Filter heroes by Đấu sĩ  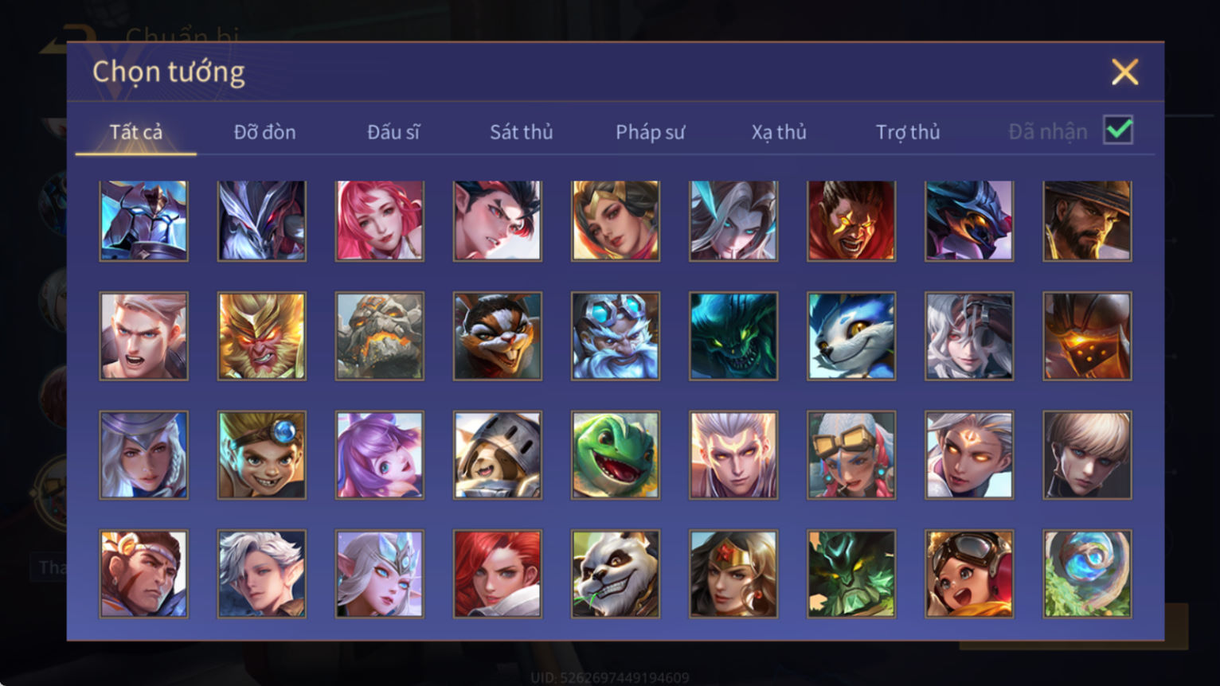393,132
